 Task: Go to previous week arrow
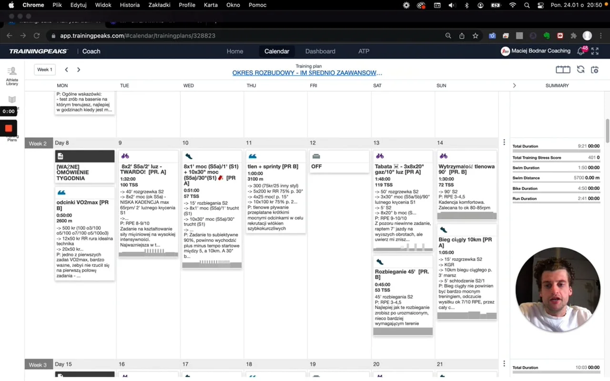[66, 70]
